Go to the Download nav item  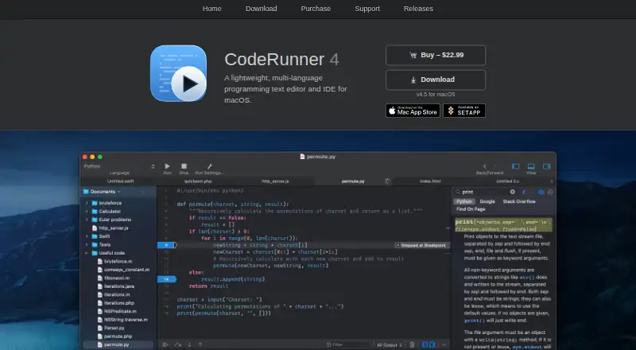coord(262,9)
